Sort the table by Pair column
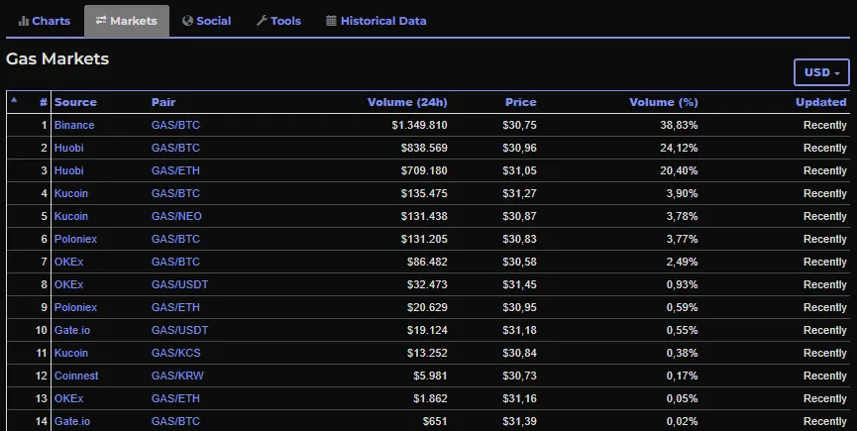The image size is (857, 431). pos(163,102)
